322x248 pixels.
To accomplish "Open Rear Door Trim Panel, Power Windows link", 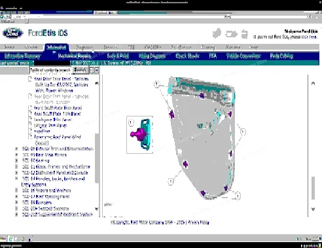I will tap(62, 84).
